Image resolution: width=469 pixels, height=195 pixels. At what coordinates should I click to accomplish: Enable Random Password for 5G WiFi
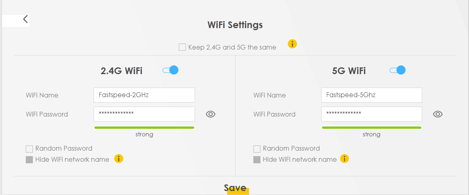click(257, 149)
